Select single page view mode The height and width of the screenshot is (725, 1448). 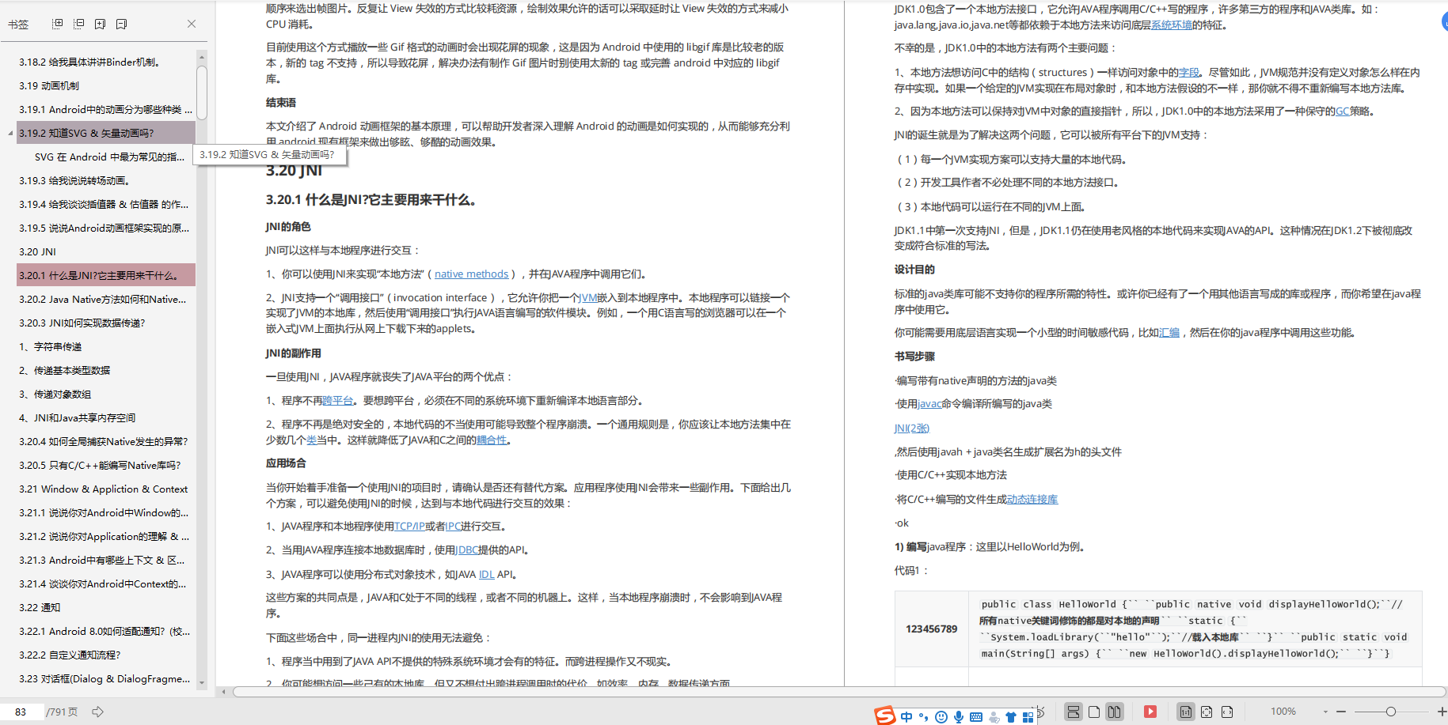pyautogui.click(x=1093, y=712)
